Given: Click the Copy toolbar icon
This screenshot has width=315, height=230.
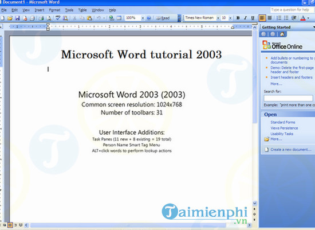Looking at the screenshot, I should tap(82, 18).
